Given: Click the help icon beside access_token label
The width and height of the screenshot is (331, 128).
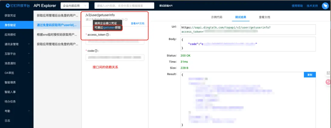Looking at the screenshot, I should tap(107, 35).
